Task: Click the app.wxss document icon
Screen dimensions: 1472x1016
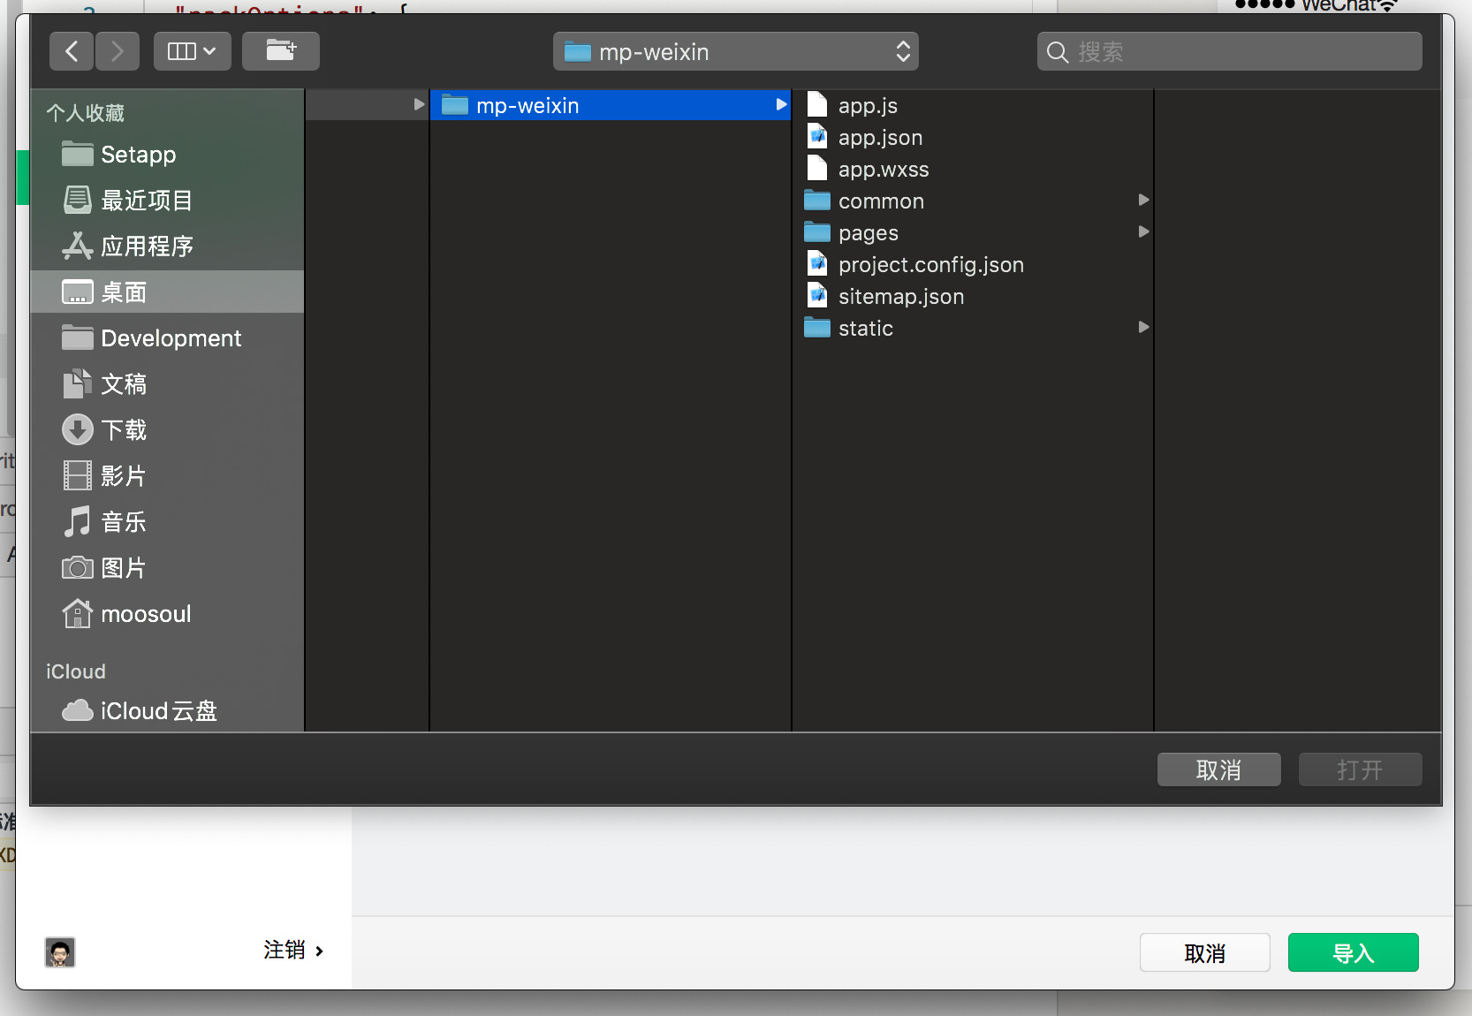Action: pos(817,168)
